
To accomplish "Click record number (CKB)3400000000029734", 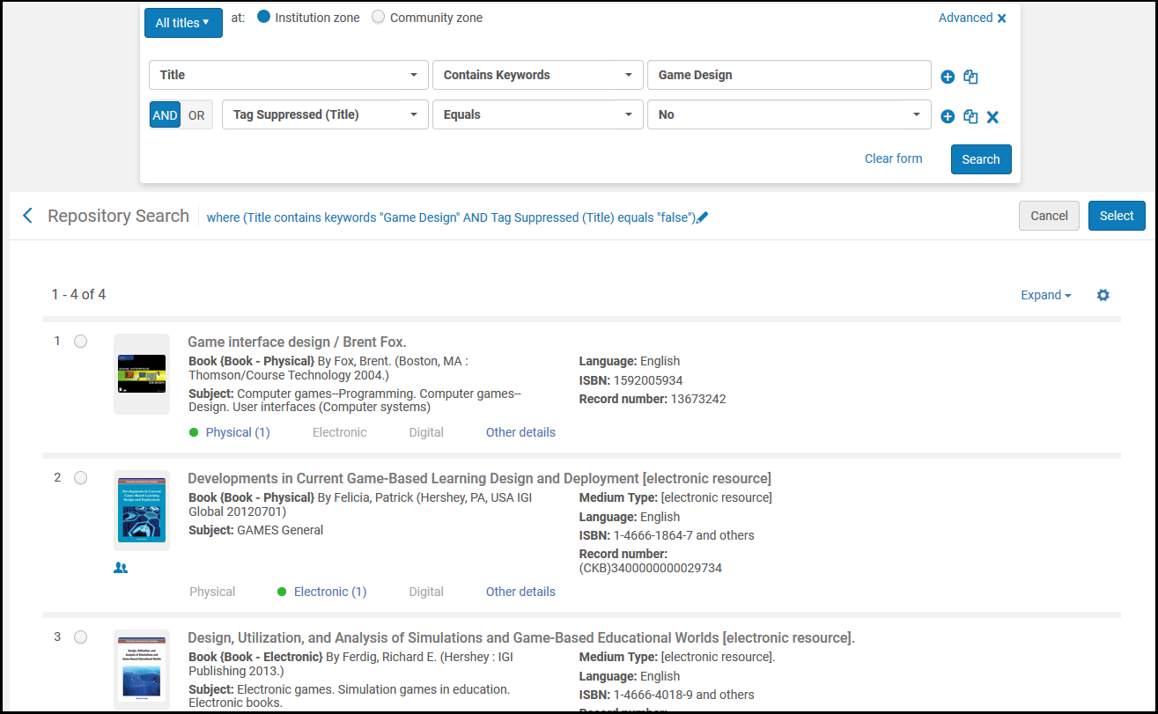I will (651, 561).
